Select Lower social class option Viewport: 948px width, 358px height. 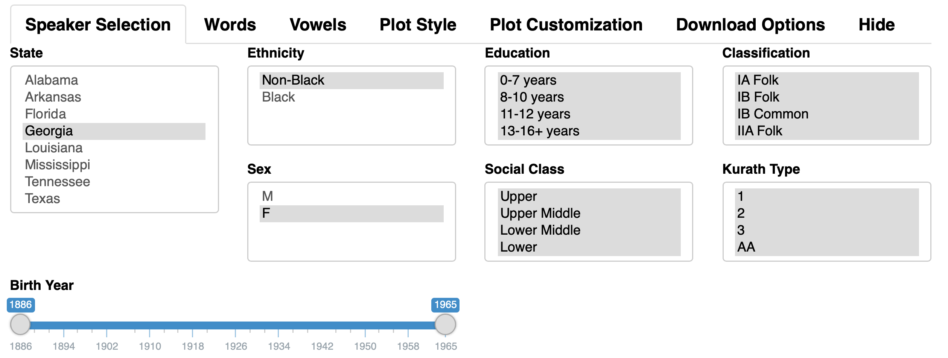tap(589, 247)
